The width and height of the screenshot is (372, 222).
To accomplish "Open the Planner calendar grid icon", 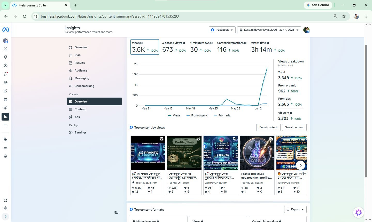I will pyautogui.click(x=5, y=100).
